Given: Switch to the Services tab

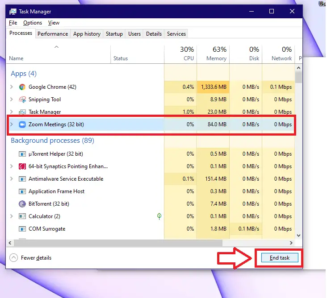Looking at the screenshot, I should (x=176, y=34).
